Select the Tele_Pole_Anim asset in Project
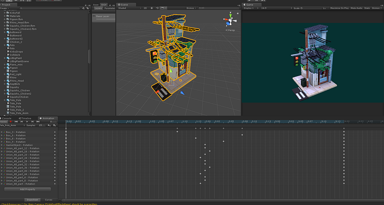384x205 pixels. click(x=19, y=113)
